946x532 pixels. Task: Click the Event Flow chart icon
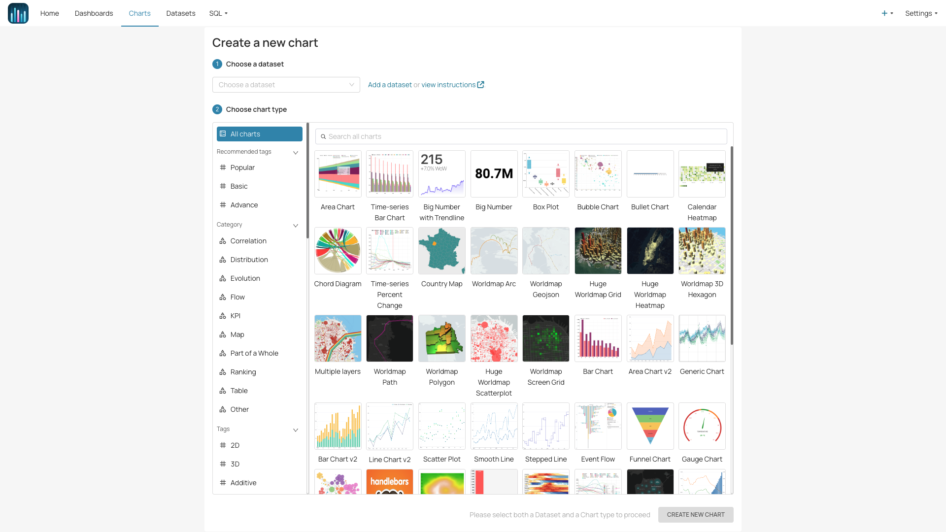(598, 426)
